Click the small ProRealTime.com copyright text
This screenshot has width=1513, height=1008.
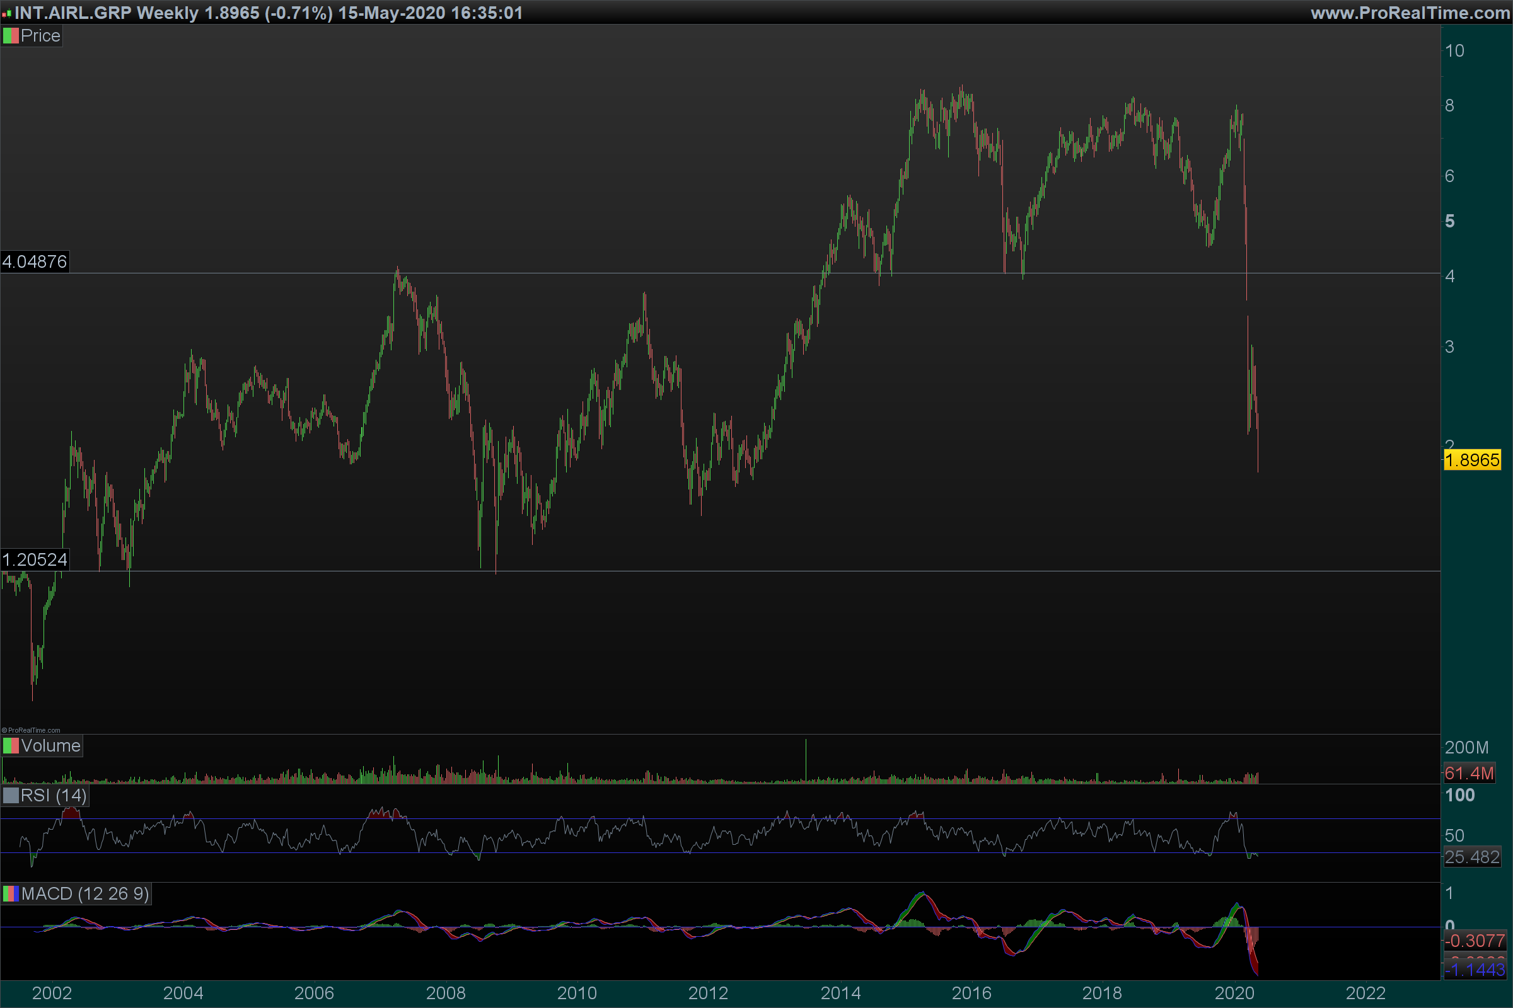(x=31, y=730)
